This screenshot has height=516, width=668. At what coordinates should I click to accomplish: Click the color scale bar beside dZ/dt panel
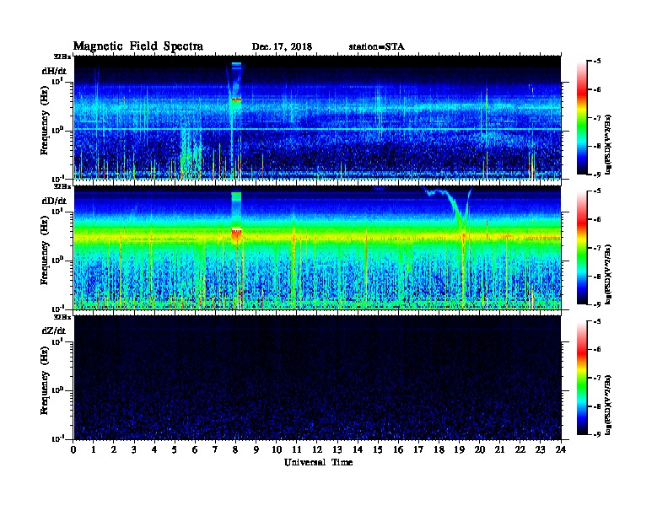coord(582,378)
